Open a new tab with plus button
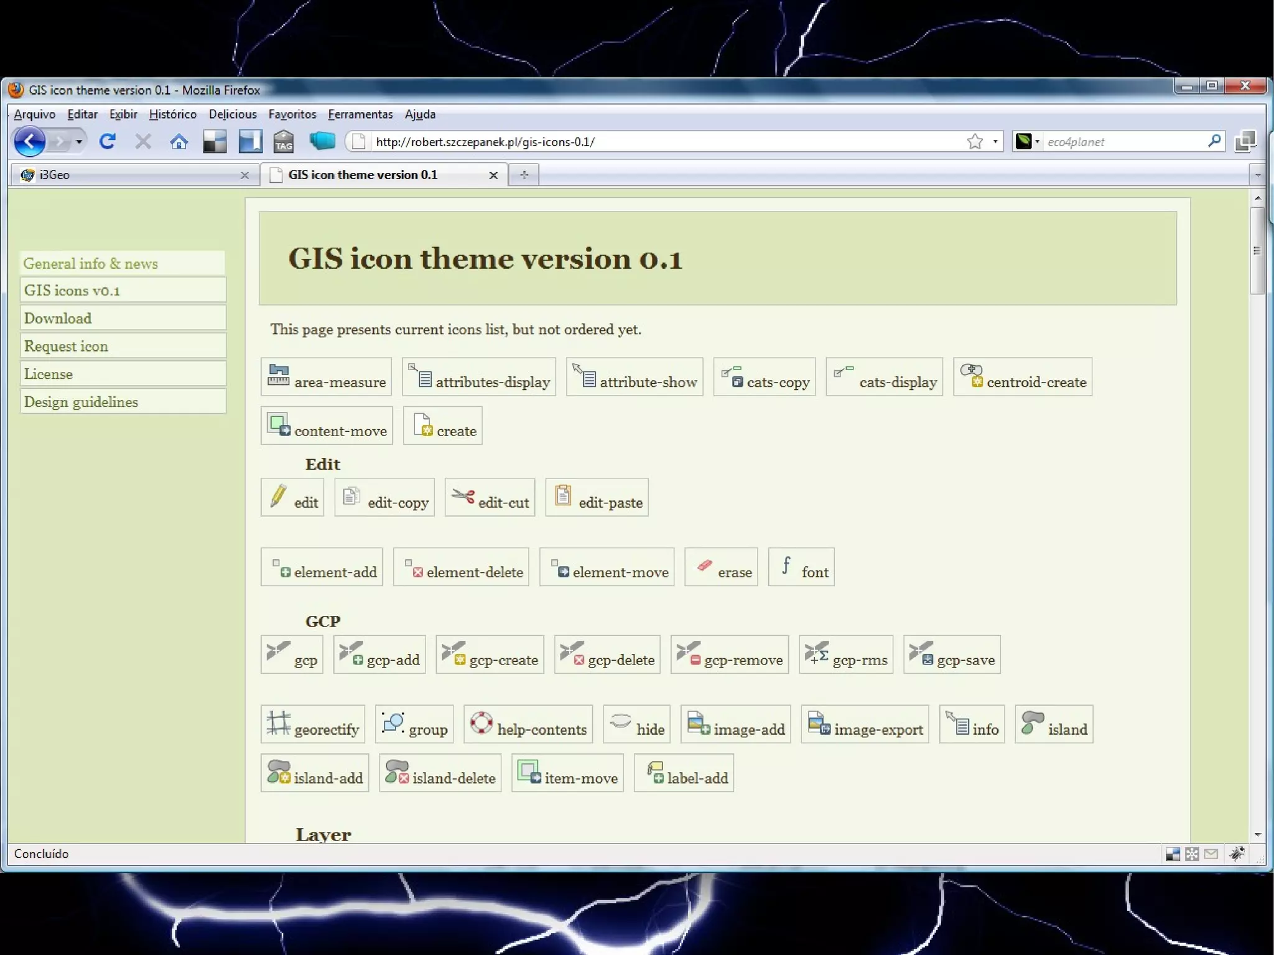Viewport: 1274px width, 955px height. pos(524,175)
